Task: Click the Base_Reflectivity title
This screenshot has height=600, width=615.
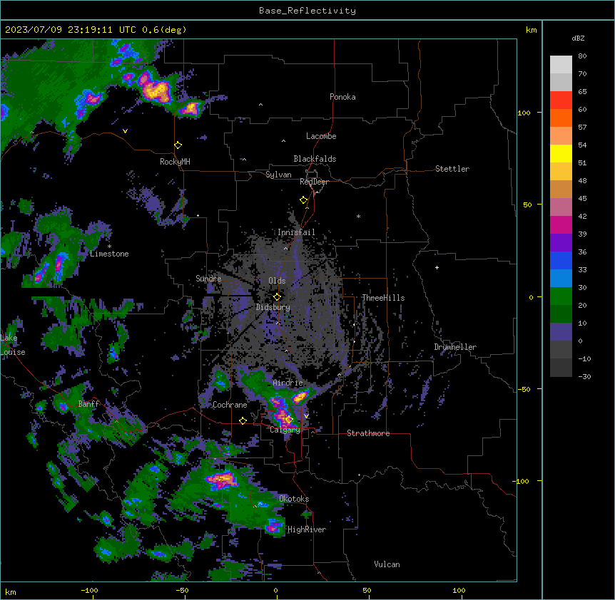Action: tap(307, 11)
